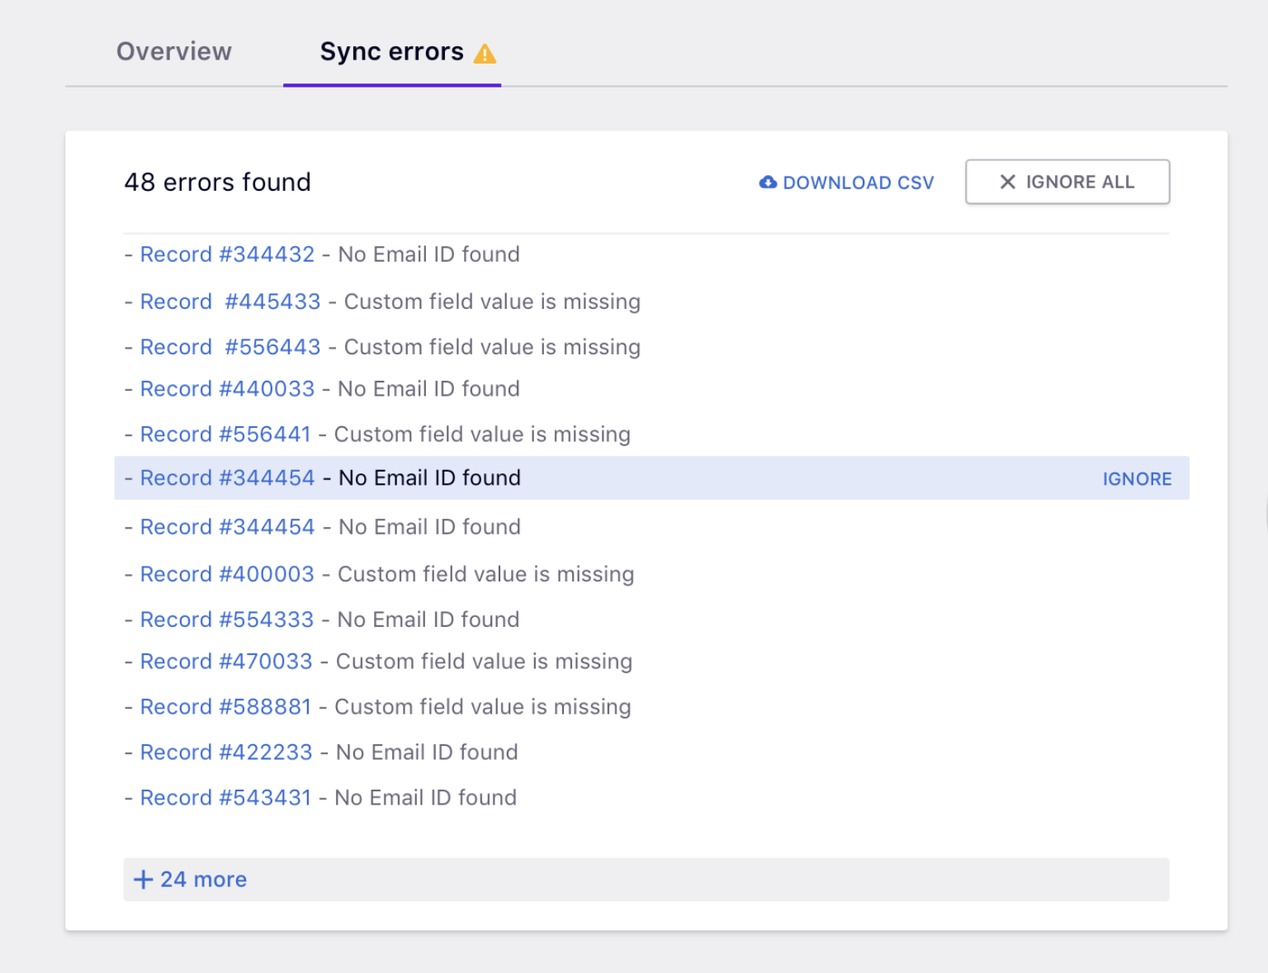Open Record #556441 link
Screen dimensions: 1268x973
(x=225, y=434)
